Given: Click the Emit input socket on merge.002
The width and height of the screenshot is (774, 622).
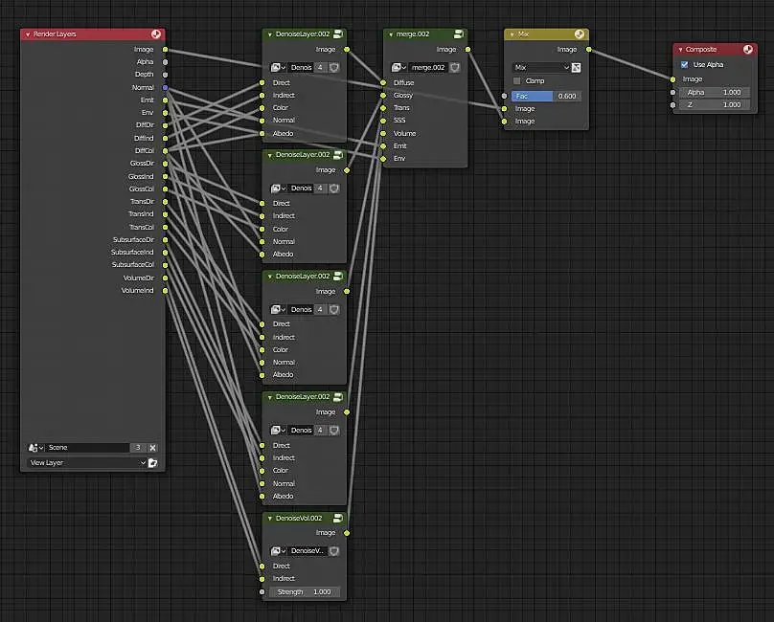Looking at the screenshot, I should (x=383, y=146).
